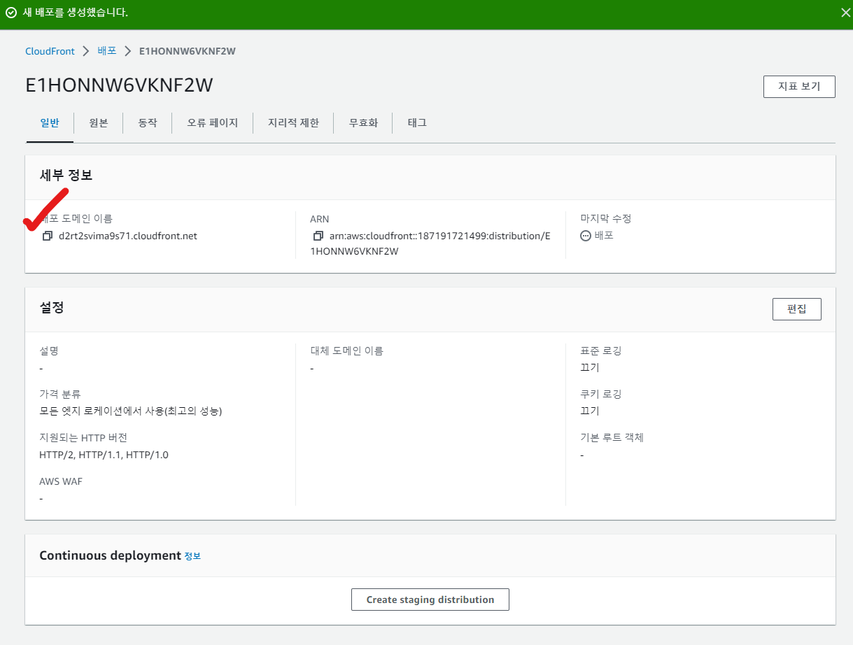Click the success checkmark icon in the banner
This screenshot has height=645, width=853.
click(x=11, y=13)
